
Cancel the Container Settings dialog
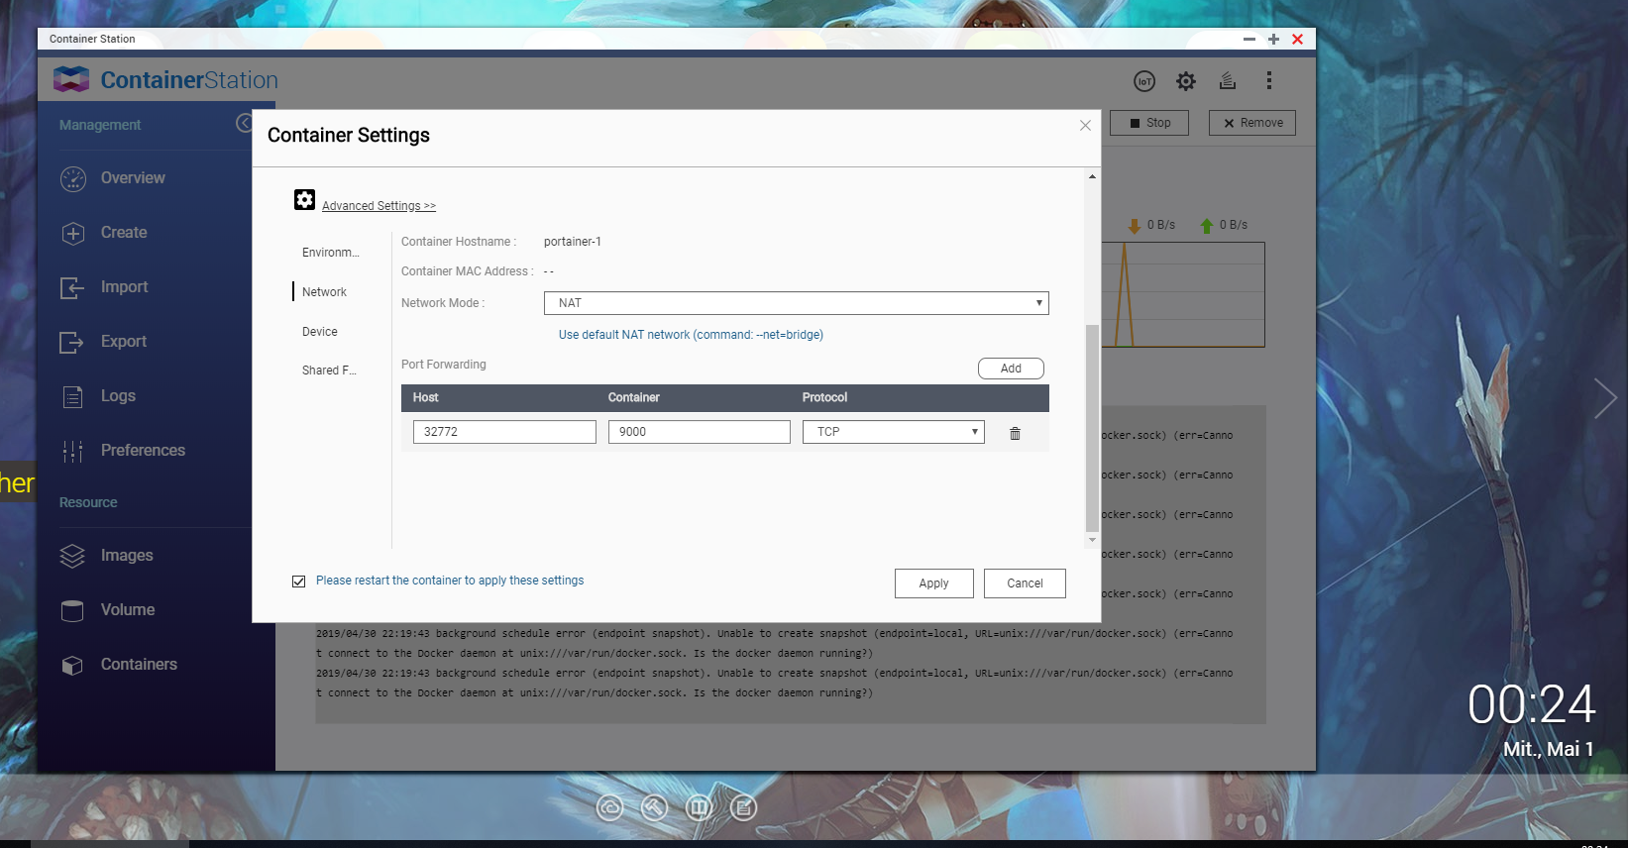click(1025, 583)
